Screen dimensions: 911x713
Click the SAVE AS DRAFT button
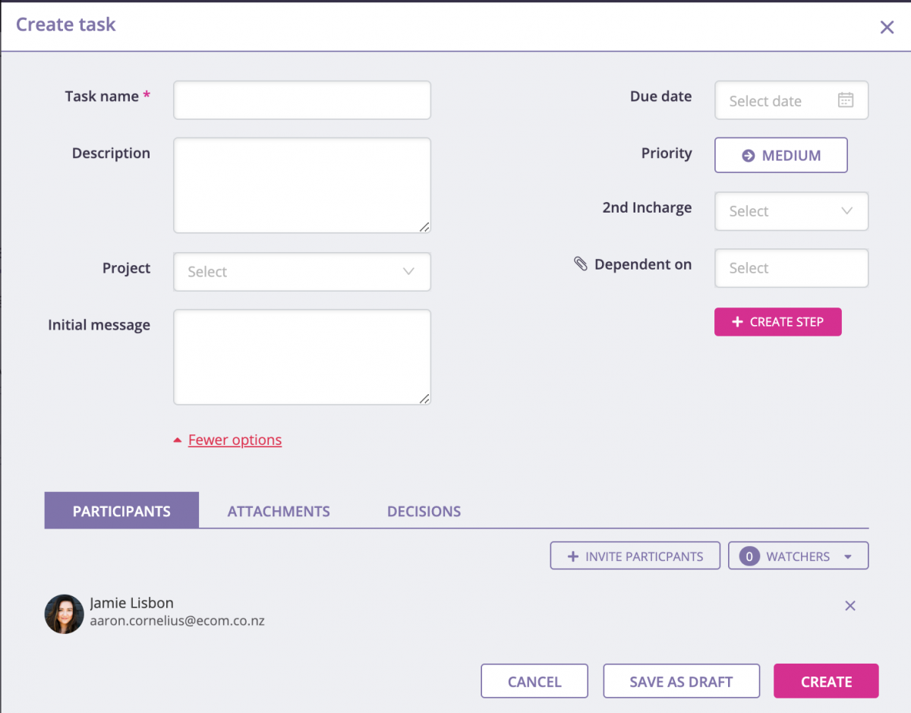tap(681, 680)
